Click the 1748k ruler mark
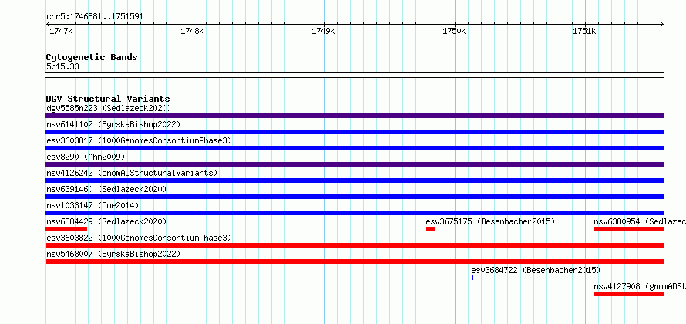 192,31
